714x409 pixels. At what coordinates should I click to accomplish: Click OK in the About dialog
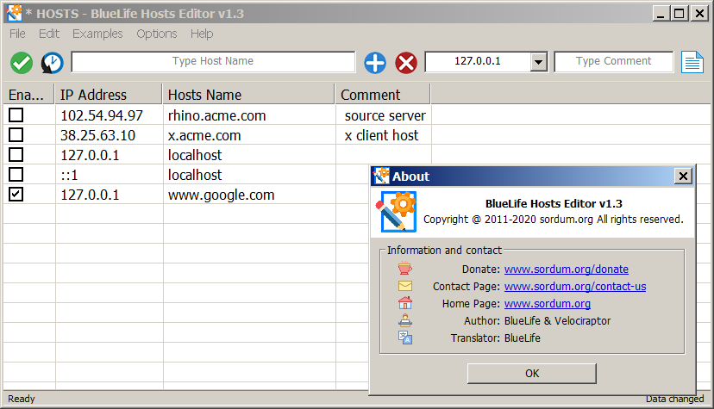532,374
